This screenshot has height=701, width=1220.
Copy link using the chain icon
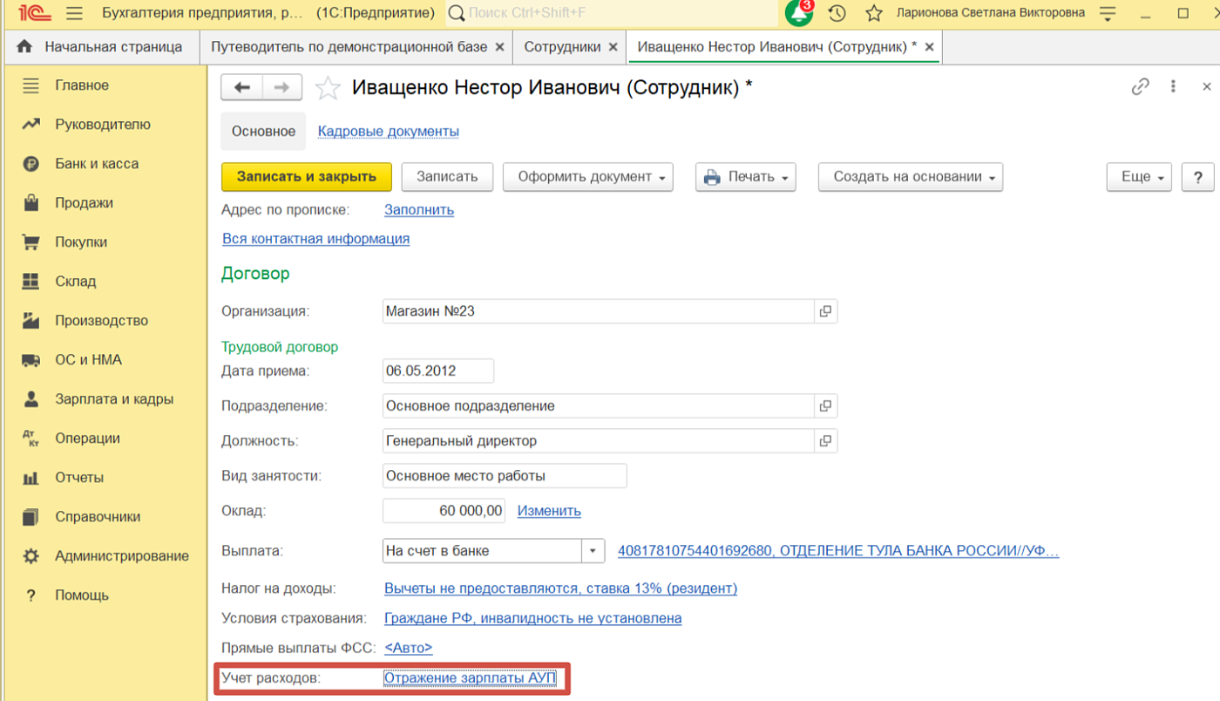[1140, 87]
